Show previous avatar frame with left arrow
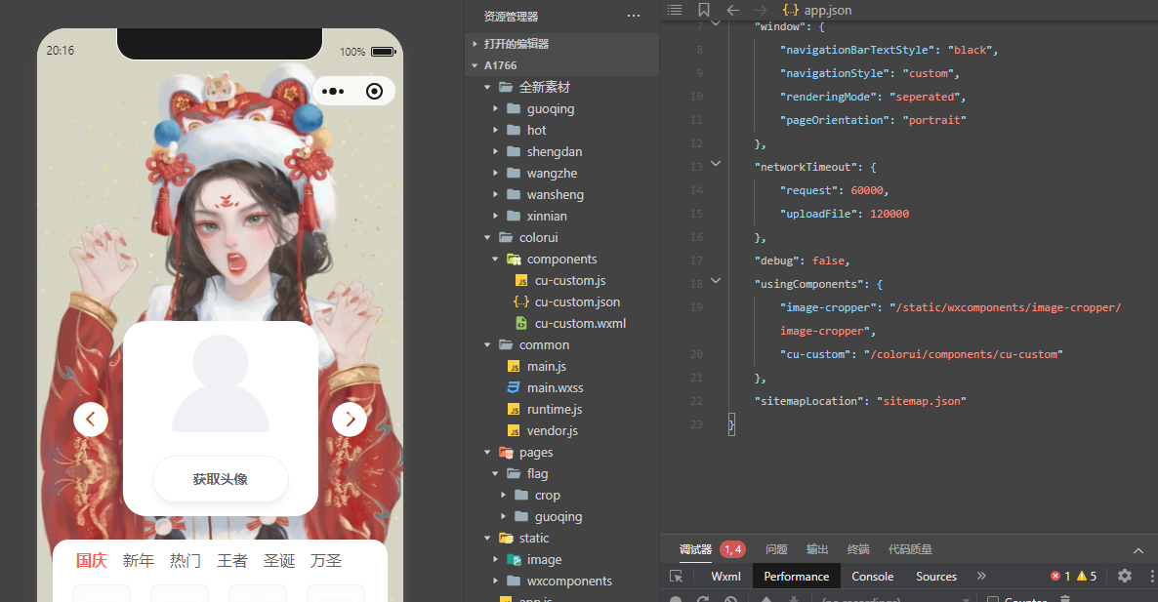 [91, 420]
